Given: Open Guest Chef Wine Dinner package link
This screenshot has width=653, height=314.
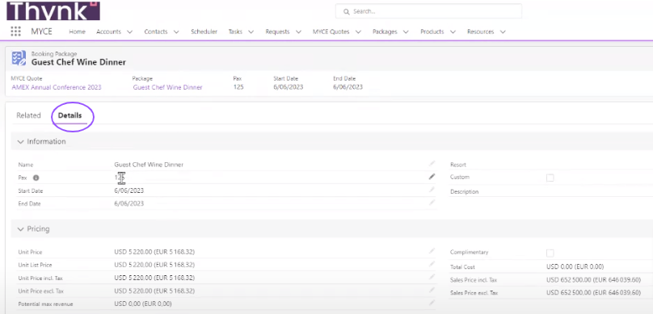Looking at the screenshot, I should tap(168, 87).
